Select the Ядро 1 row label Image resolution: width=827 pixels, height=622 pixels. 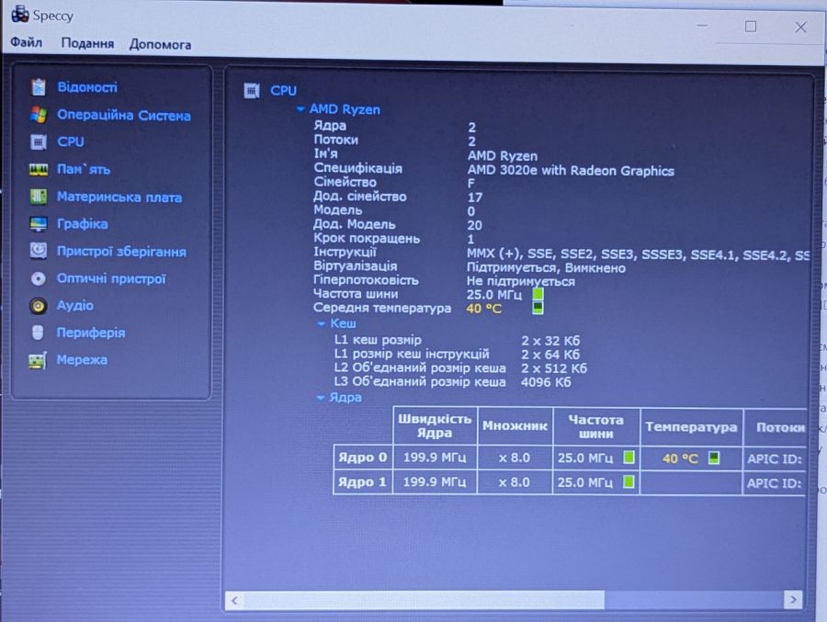pos(362,481)
